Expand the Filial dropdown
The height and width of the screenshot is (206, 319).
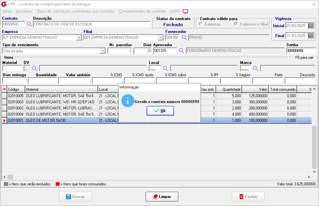click(160, 37)
